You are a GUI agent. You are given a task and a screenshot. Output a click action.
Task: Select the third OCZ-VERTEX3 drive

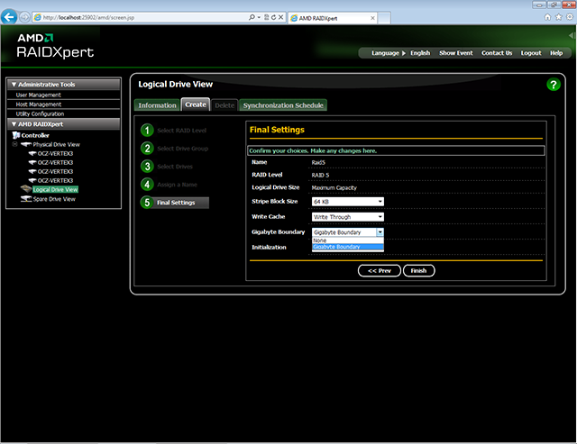click(x=55, y=172)
